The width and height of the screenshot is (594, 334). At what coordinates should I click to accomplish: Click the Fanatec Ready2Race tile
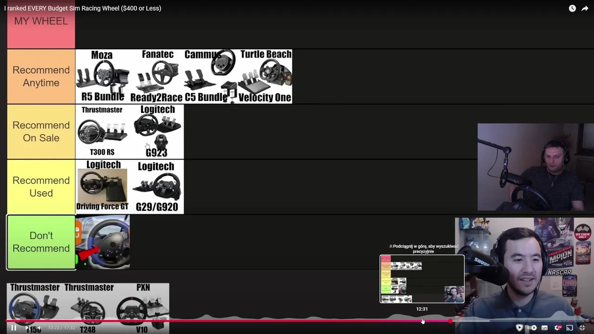click(156, 77)
